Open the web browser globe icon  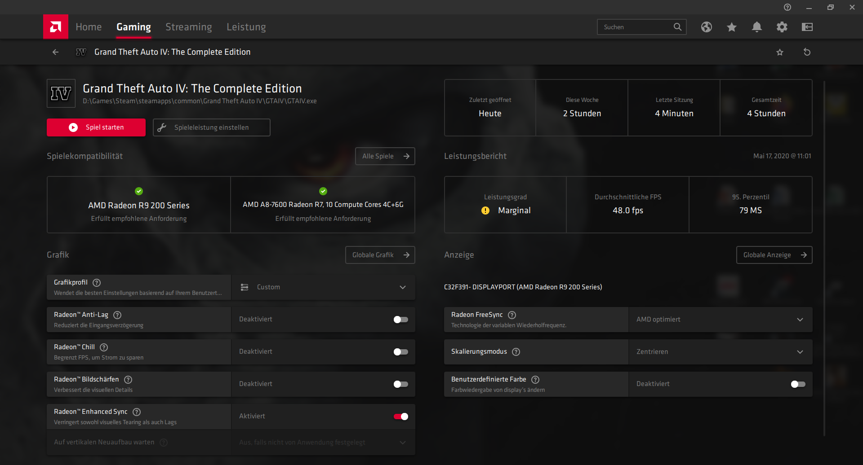pyautogui.click(x=707, y=27)
